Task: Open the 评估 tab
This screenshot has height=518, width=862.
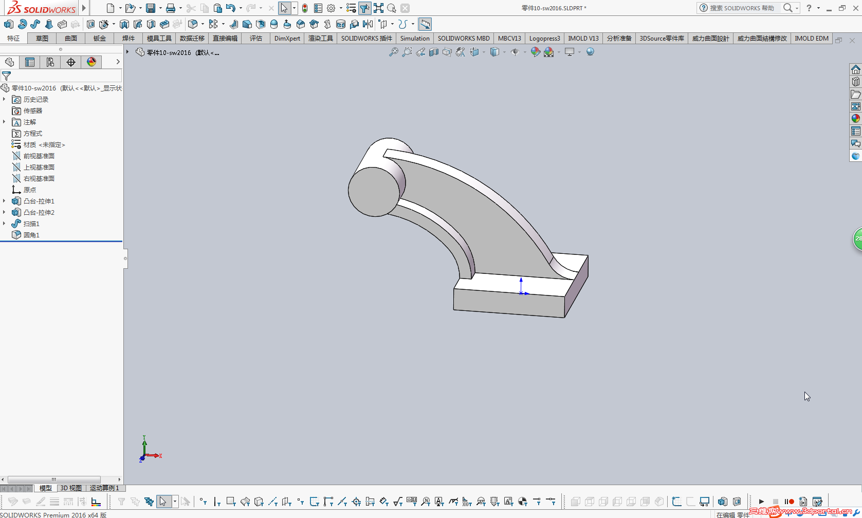Action: [256, 39]
